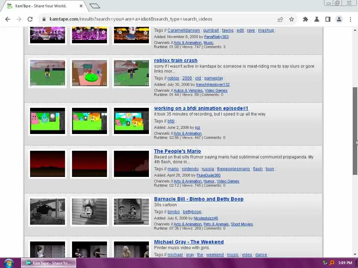
Task: Click the browser forward arrow
Action: pyautogui.click(x=19, y=19)
